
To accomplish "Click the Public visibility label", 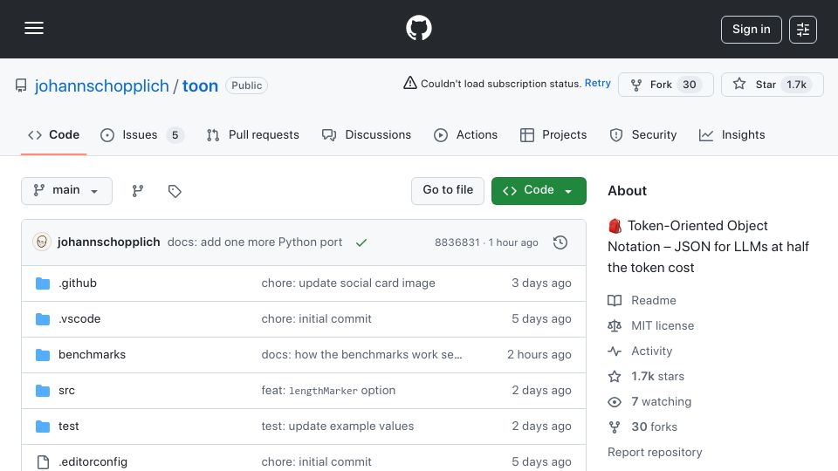I will (246, 85).
